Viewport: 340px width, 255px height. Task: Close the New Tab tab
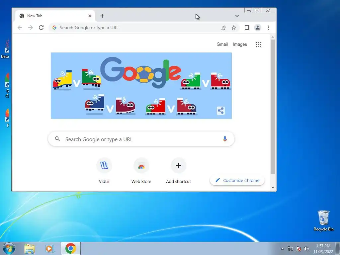tap(90, 16)
